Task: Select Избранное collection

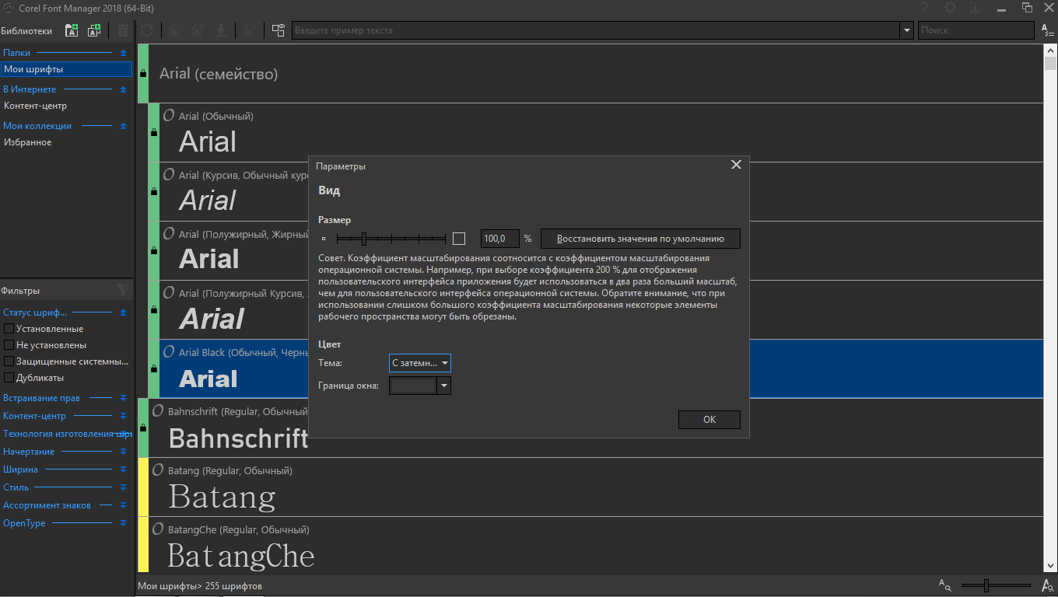Action: pos(28,142)
